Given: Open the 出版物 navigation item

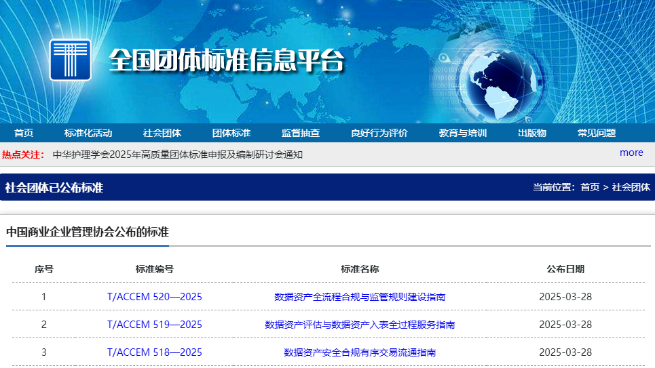Looking at the screenshot, I should click(532, 133).
